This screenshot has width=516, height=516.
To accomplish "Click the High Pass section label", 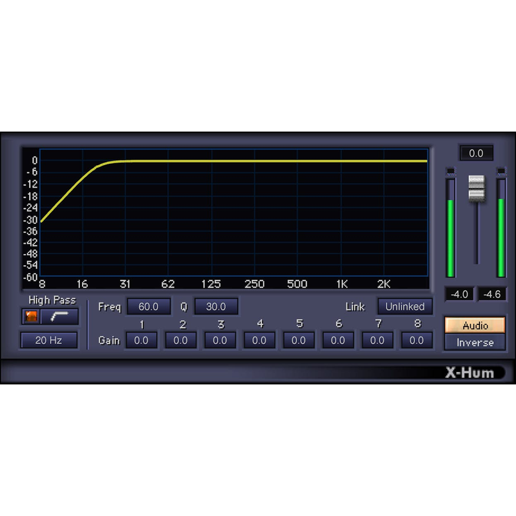I will click(x=52, y=300).
